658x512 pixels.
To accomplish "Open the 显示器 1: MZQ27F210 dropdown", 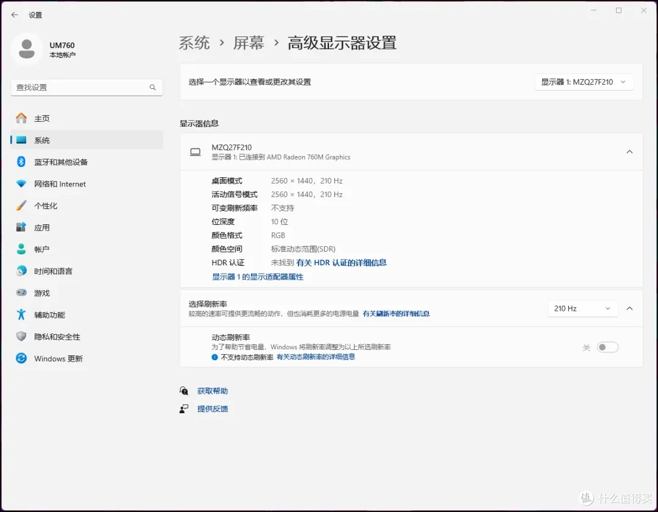I will pos(584,82).
